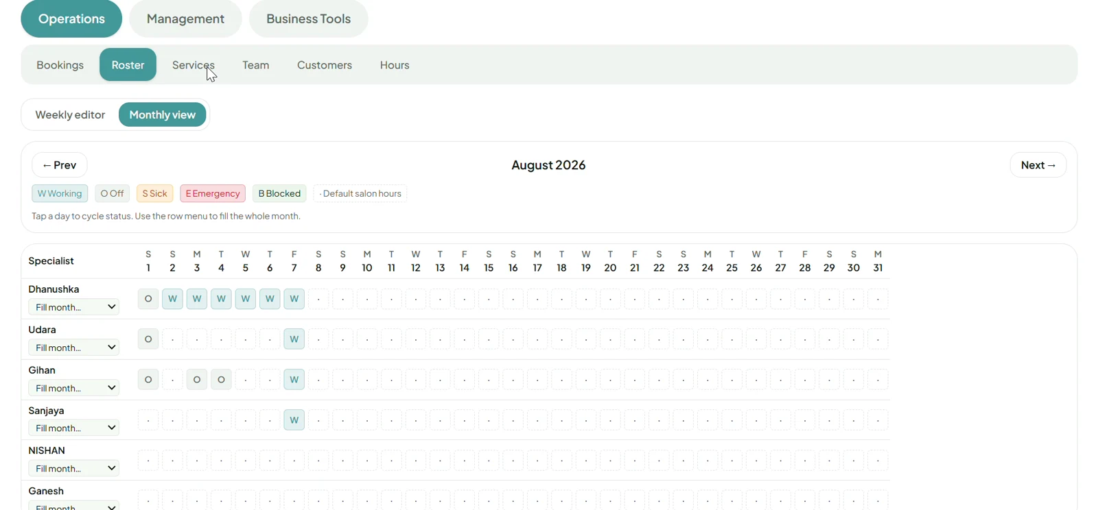The height and width of the screenshot is (510, 1098).
Task: Click the Dhanushka specialist name
Action: pyautogui.click(x=54, y=289)
